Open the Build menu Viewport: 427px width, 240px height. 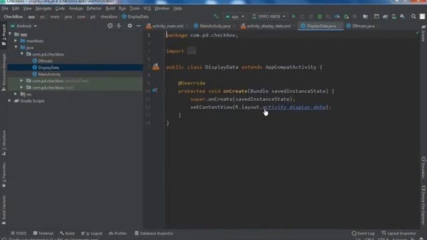coord(110,9)
